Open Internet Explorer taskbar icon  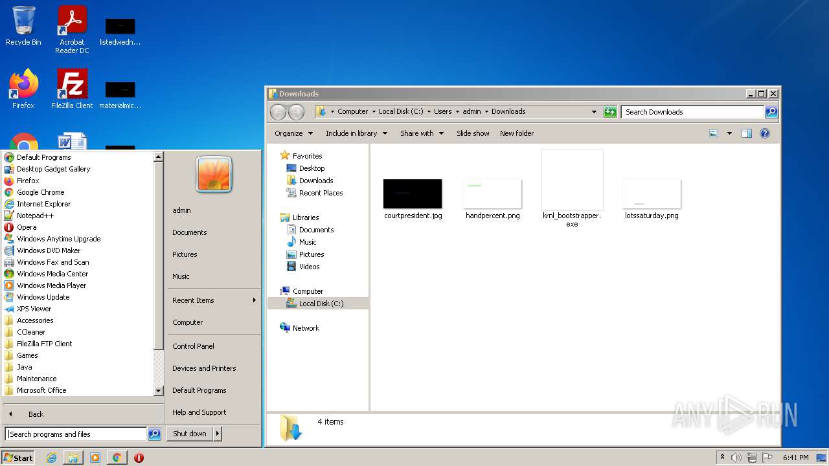(51, 458)
